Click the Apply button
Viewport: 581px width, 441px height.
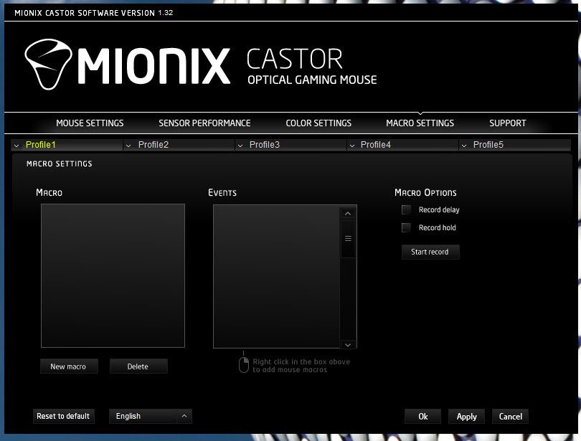coord(466,416)
